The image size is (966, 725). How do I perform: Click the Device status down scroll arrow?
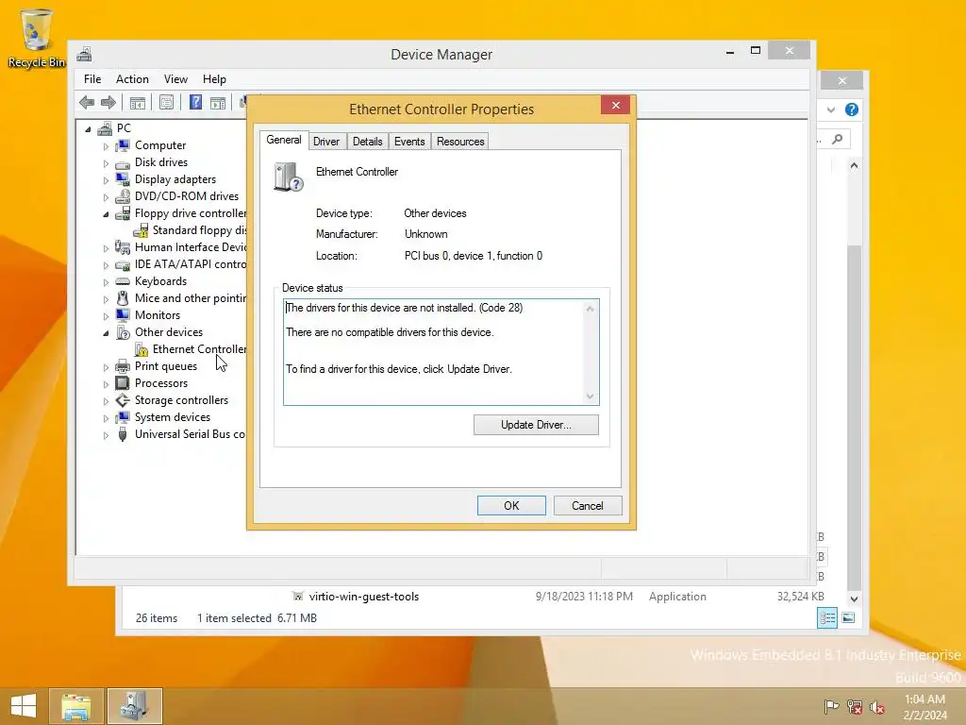pyautogui.click(x=591, y=396)
